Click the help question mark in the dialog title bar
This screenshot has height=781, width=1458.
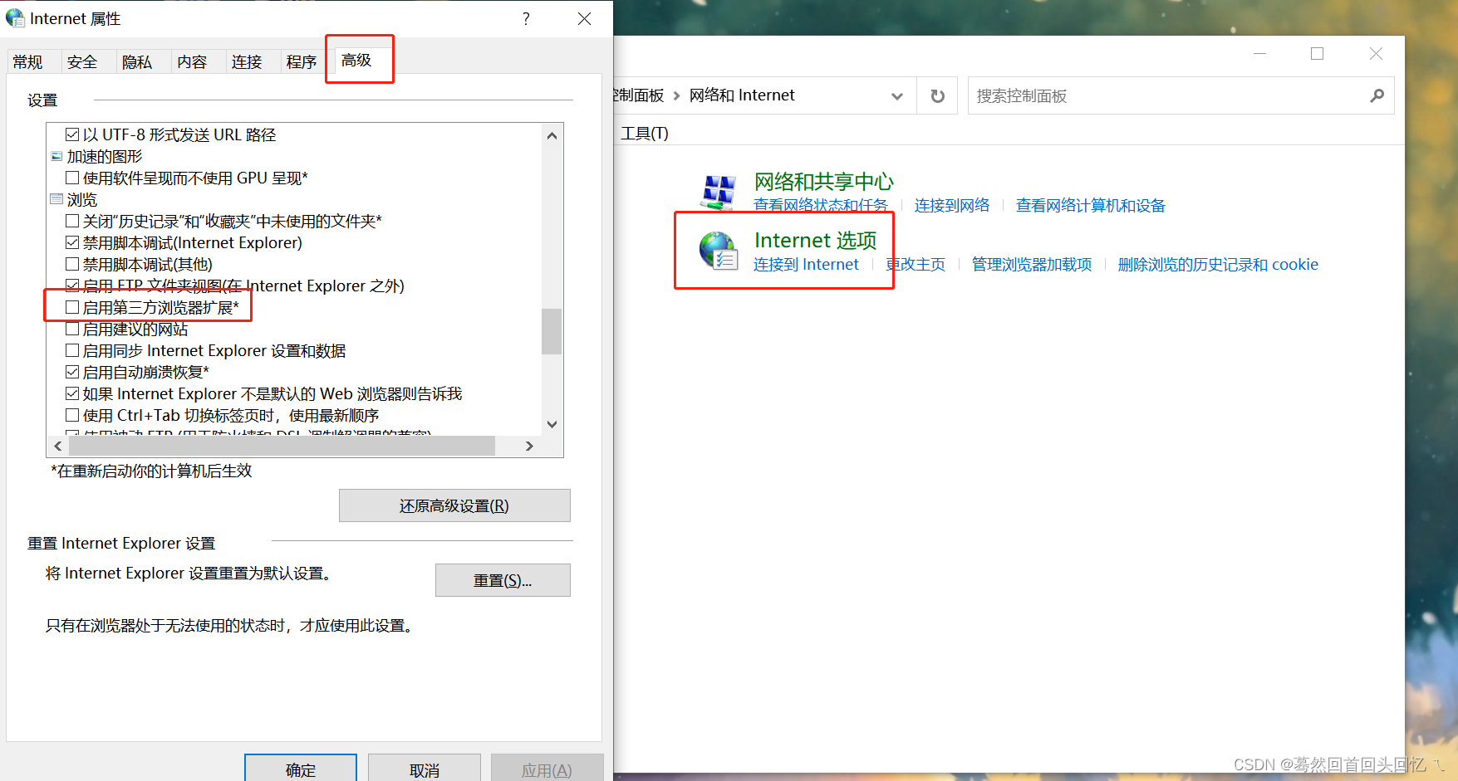[x=526, y=19]
